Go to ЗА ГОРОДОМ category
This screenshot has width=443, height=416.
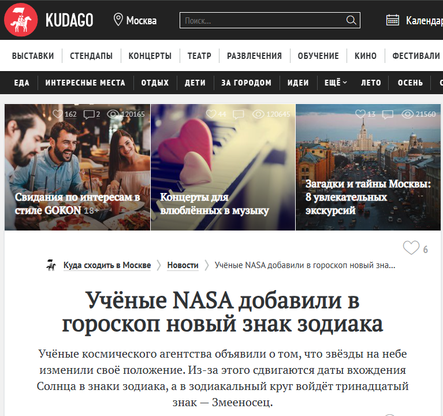(x=246, y=83)
